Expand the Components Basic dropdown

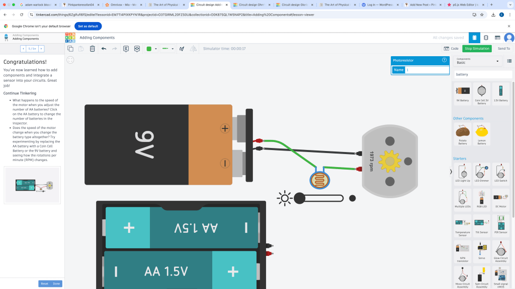click(478, 61)
